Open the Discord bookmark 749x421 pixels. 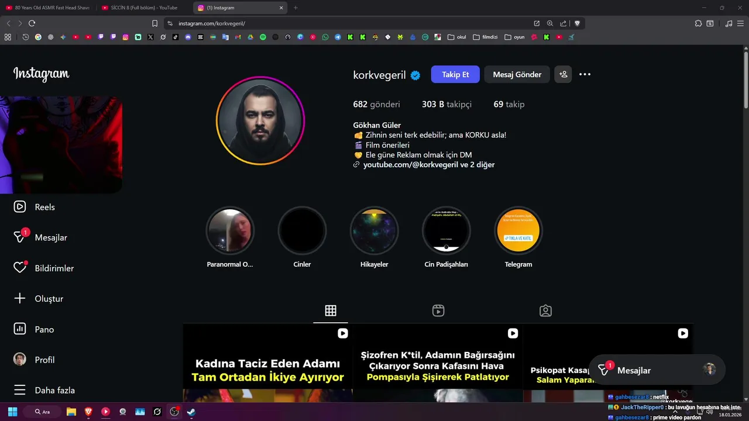click(188, 37)
